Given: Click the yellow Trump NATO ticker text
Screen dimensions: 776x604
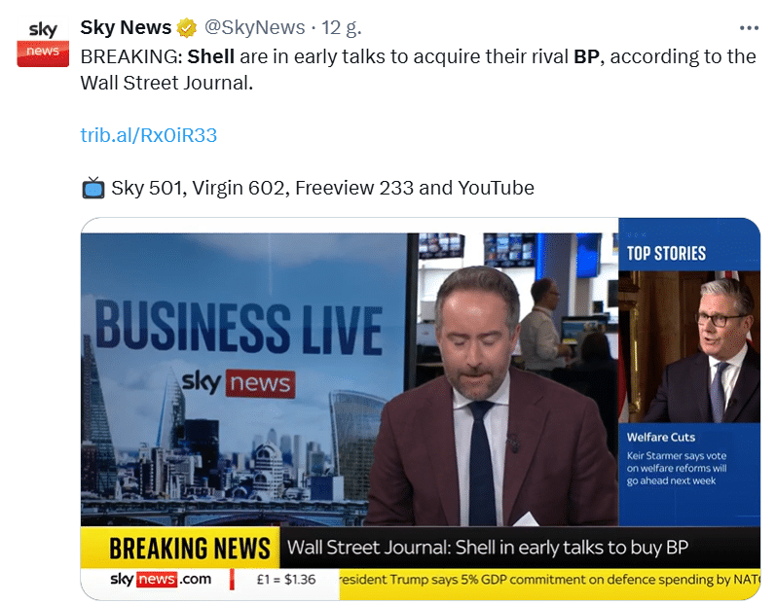Looking at the screenshot, I should (x=550, y=581).
